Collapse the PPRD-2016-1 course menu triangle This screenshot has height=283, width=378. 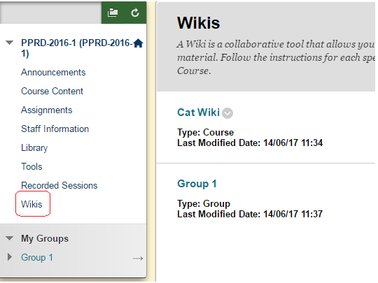(x=9, y=43)
